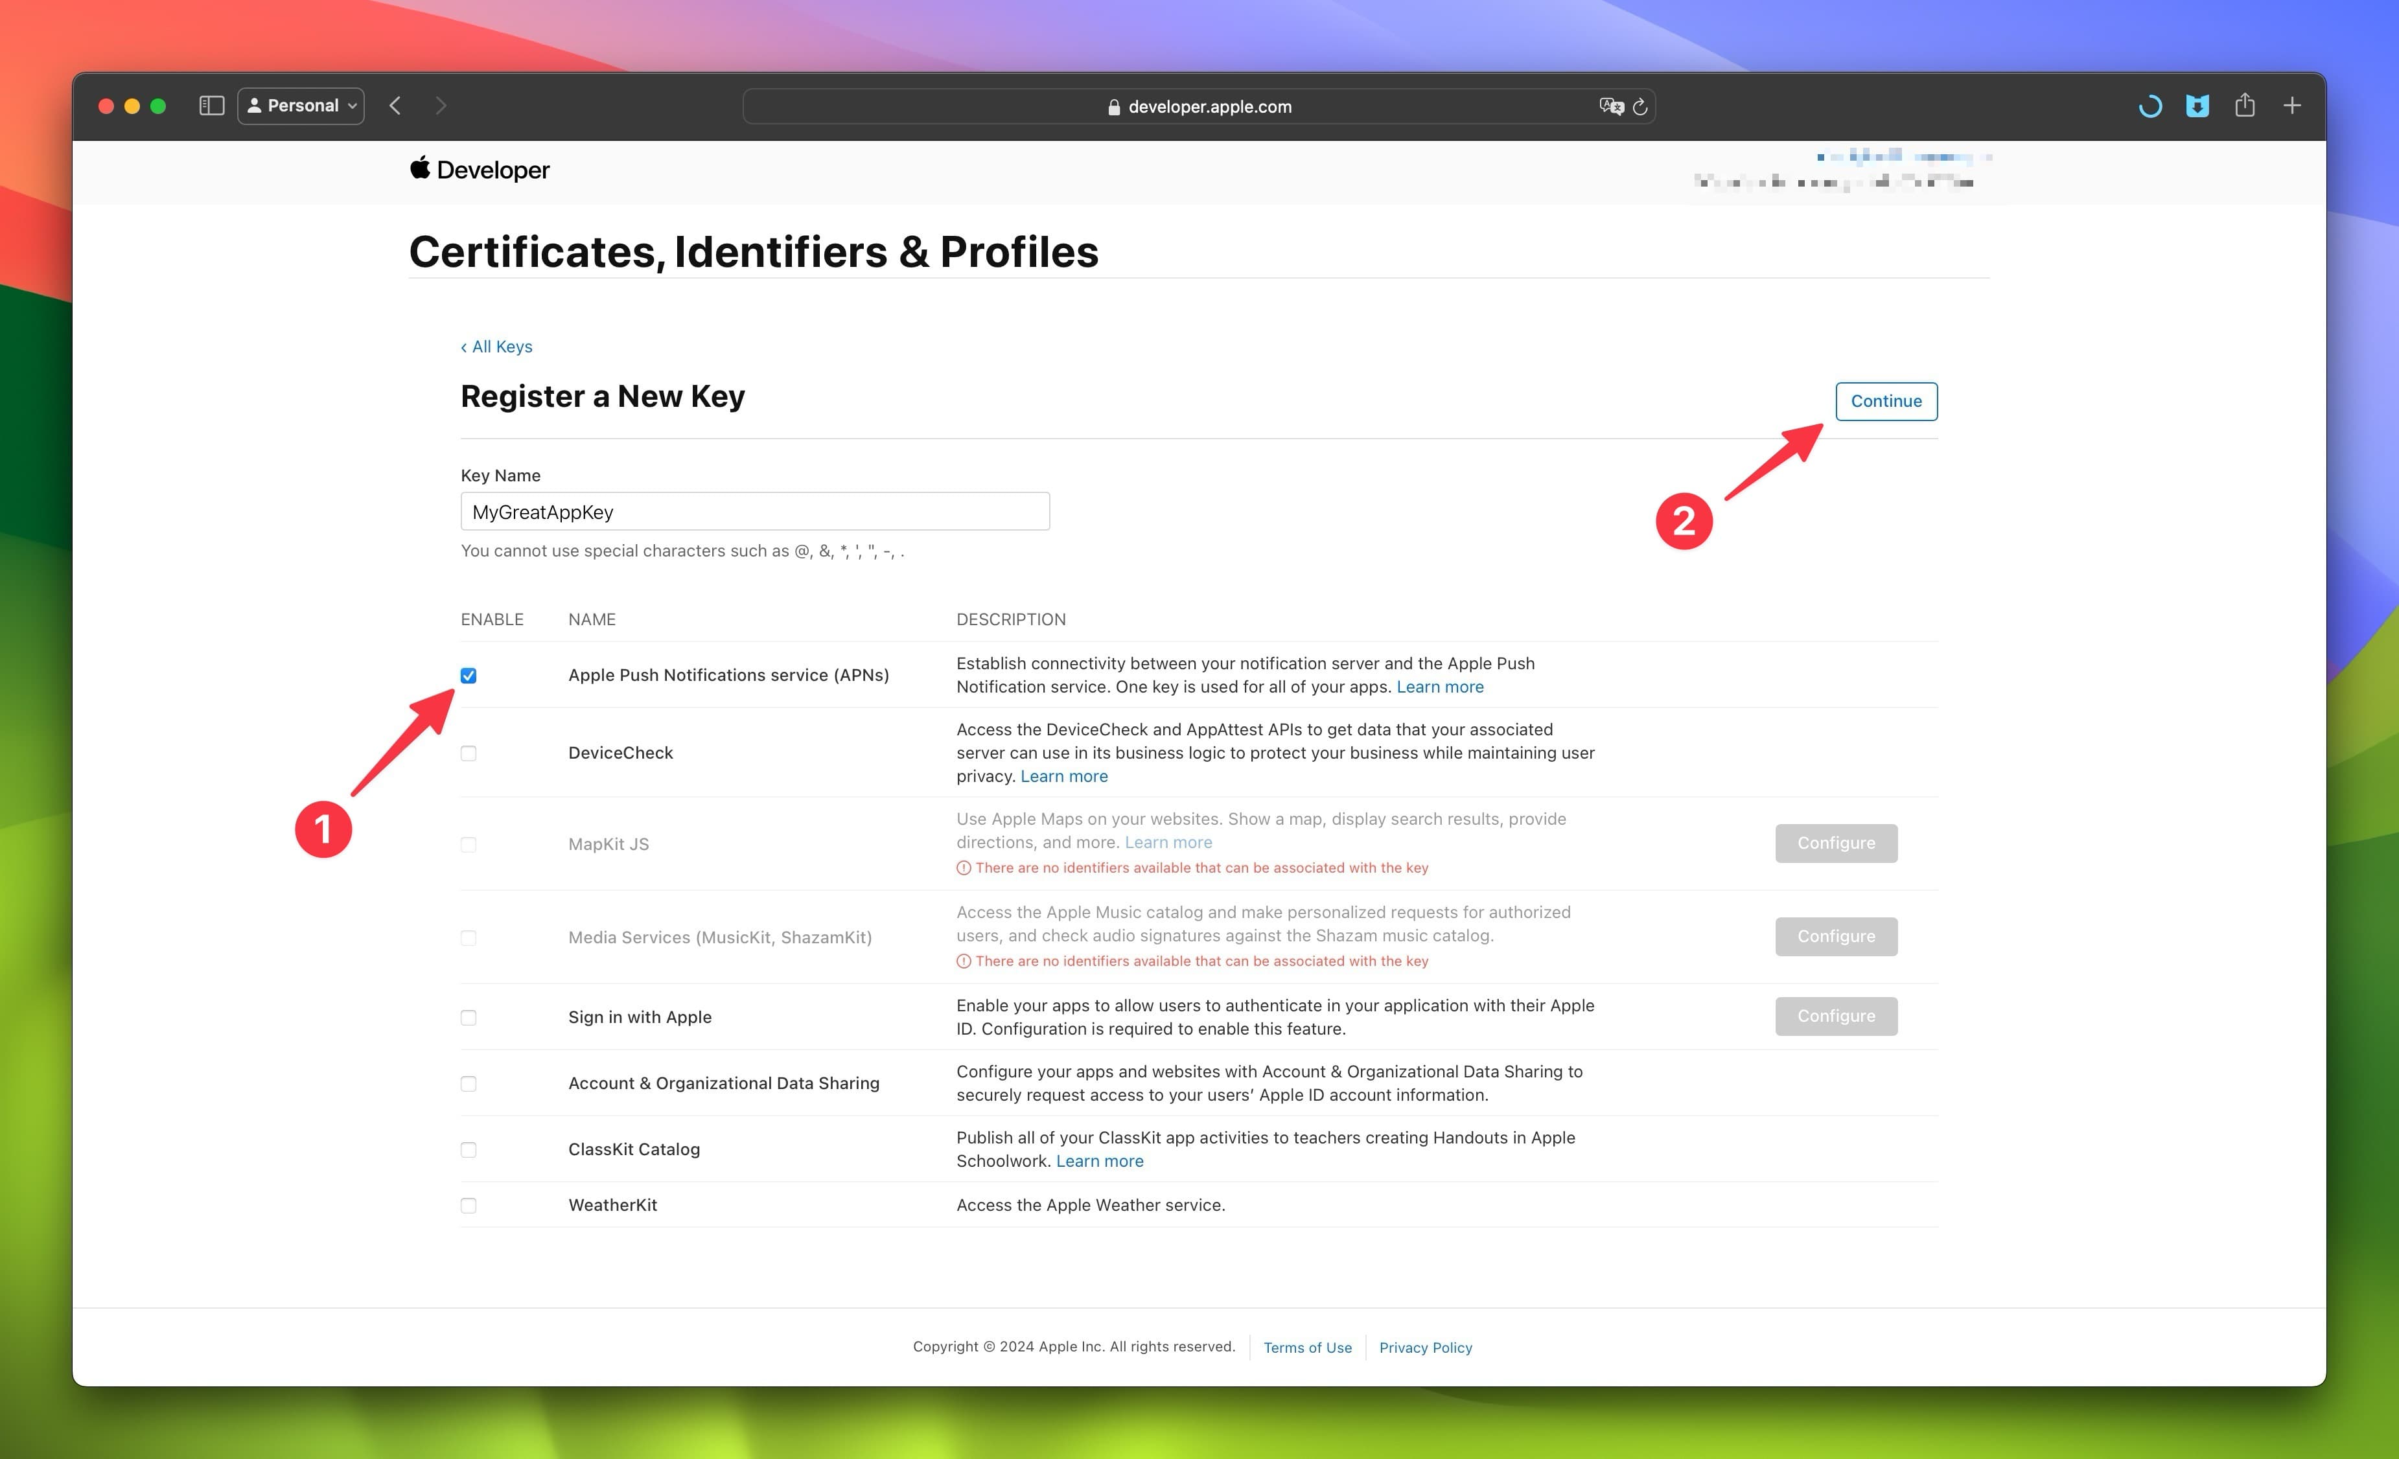This screenshot has height=1459, width=2399.
Task: Enable the ClassKit Catalog checkbox
Action: pyautogui.click(x=469, y=1151)
